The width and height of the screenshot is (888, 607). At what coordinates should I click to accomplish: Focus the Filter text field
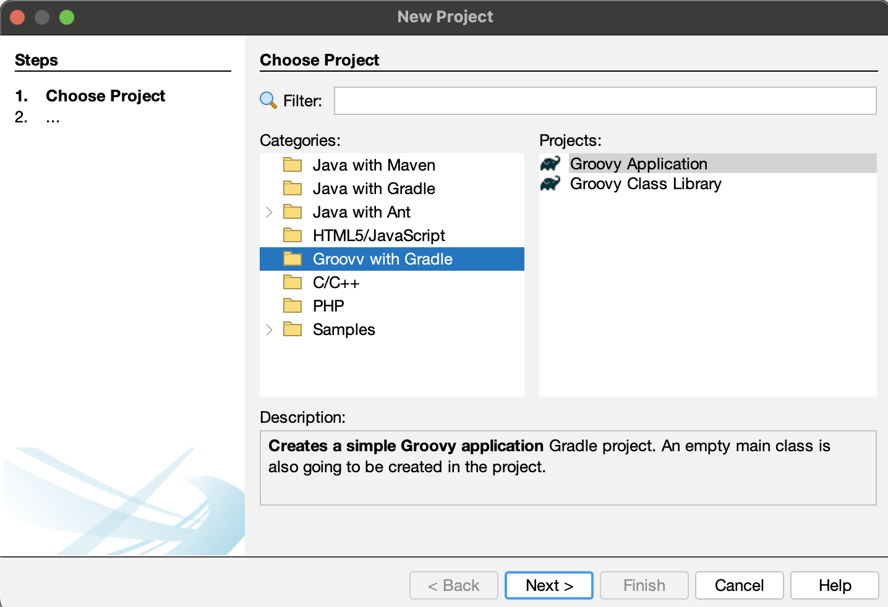pyautogui.click(x=605, y=101)
